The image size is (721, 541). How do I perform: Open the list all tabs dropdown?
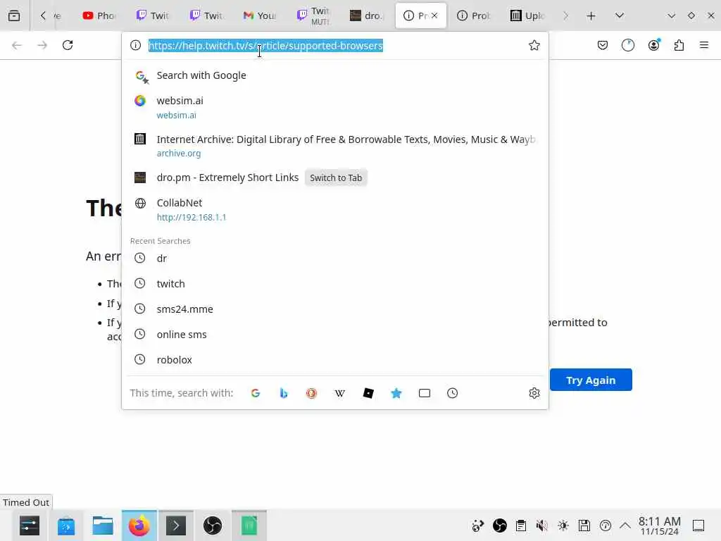tap(620, 15)
